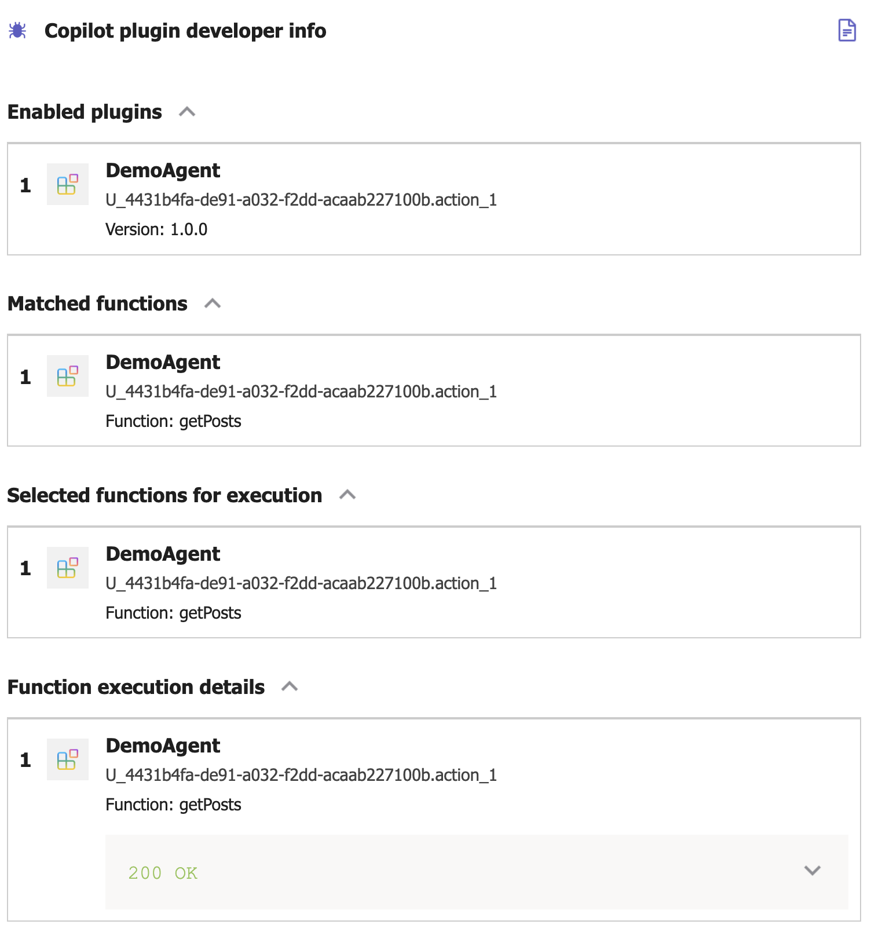Image resolution: width=871 pixels, height=928 pixels.
Task: Click Function: getPosts in execution details
Action: (173, 805)
